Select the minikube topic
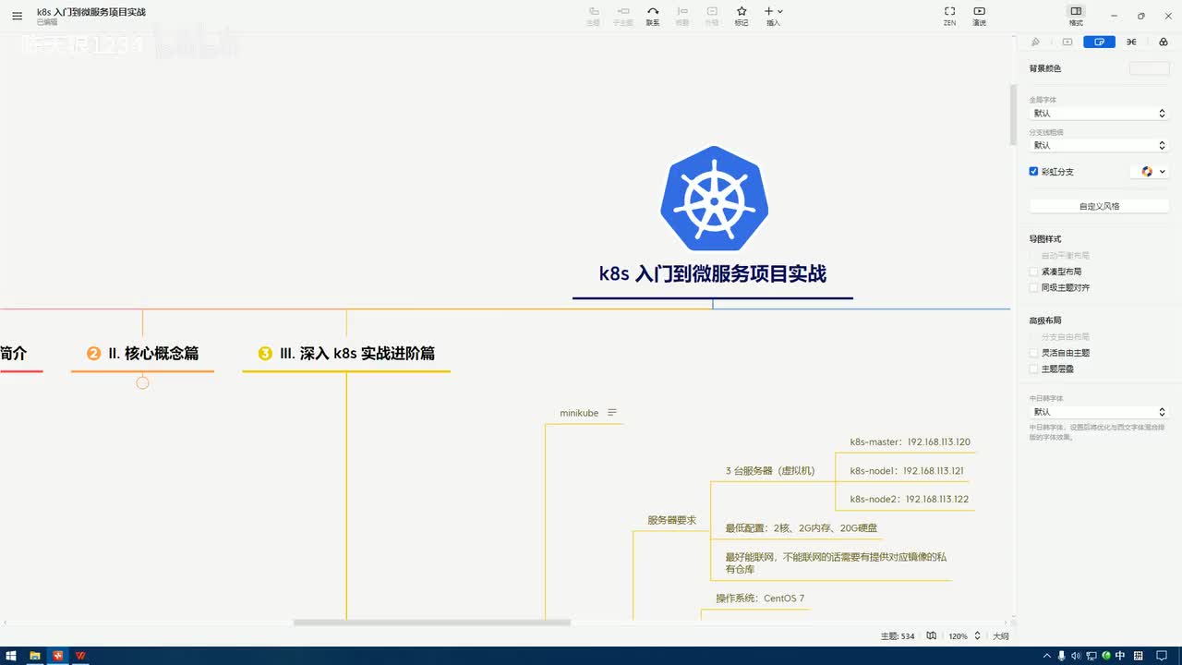The image size is (1182, 665). pyautogui.click(x=579, y=413)
